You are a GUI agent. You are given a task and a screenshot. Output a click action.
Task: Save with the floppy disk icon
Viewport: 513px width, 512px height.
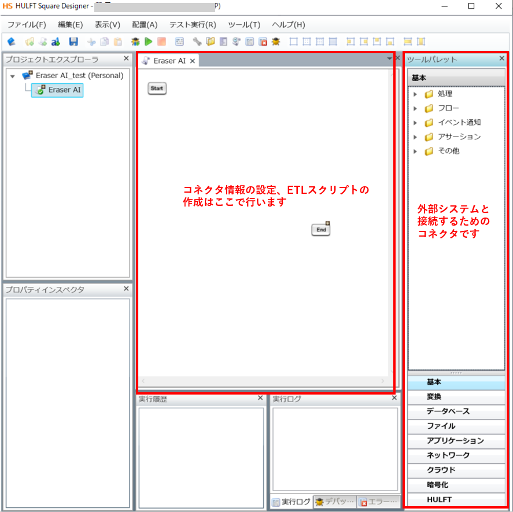73,42
